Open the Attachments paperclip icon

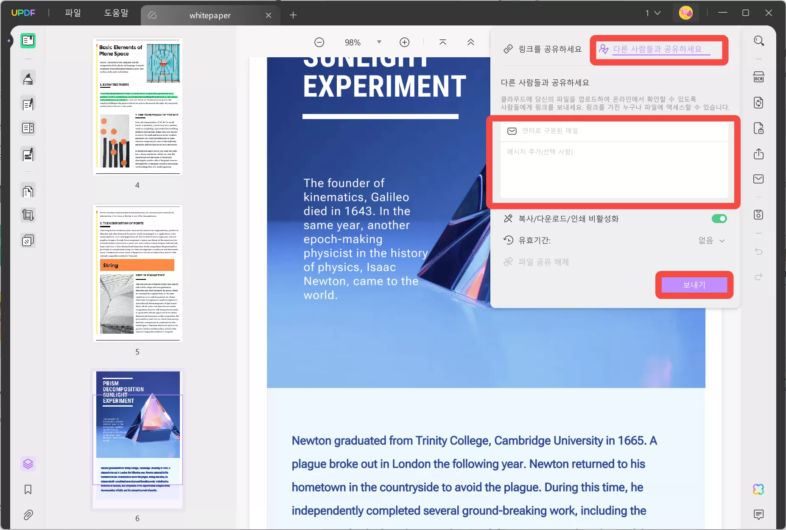click(x=28, y=515)
